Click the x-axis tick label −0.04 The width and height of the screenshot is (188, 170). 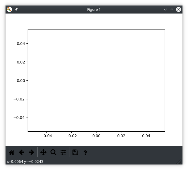46,136
